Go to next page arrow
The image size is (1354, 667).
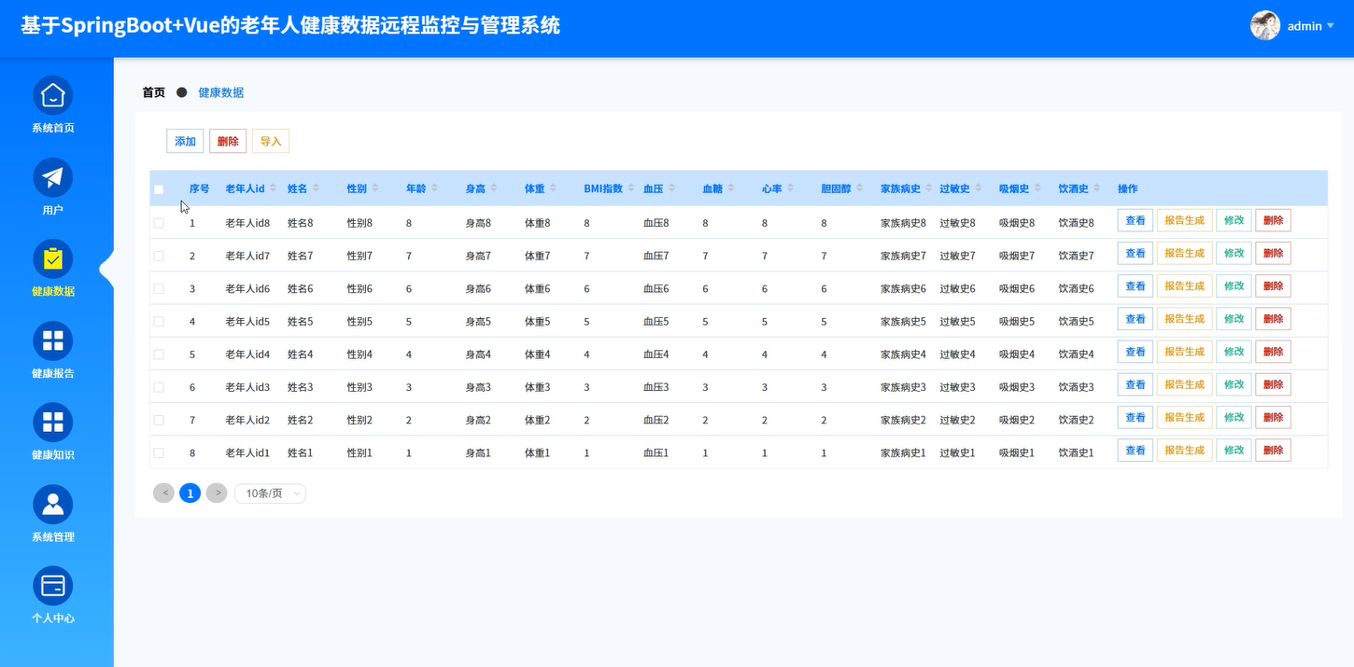pos(217,493)
